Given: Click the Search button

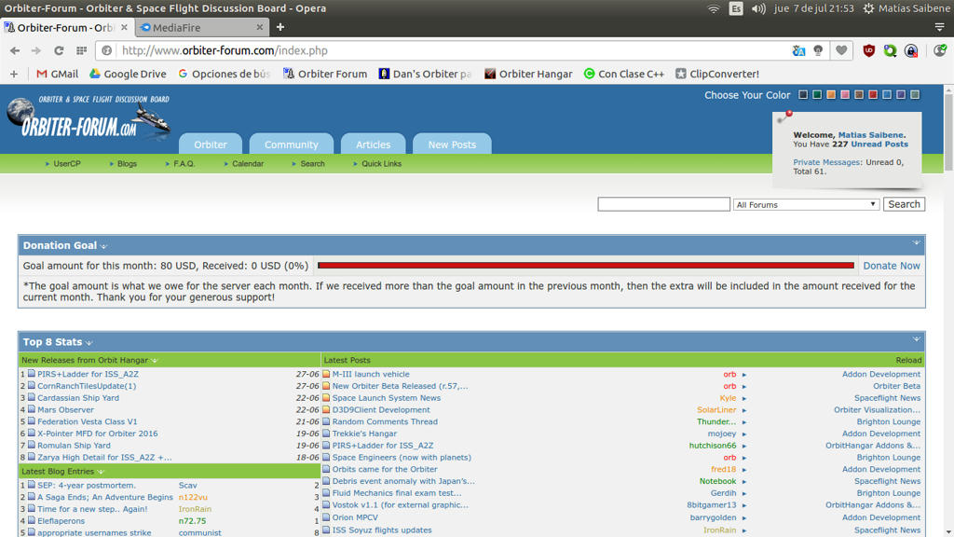Looking at the screenshot, I should tap(904, 204).
